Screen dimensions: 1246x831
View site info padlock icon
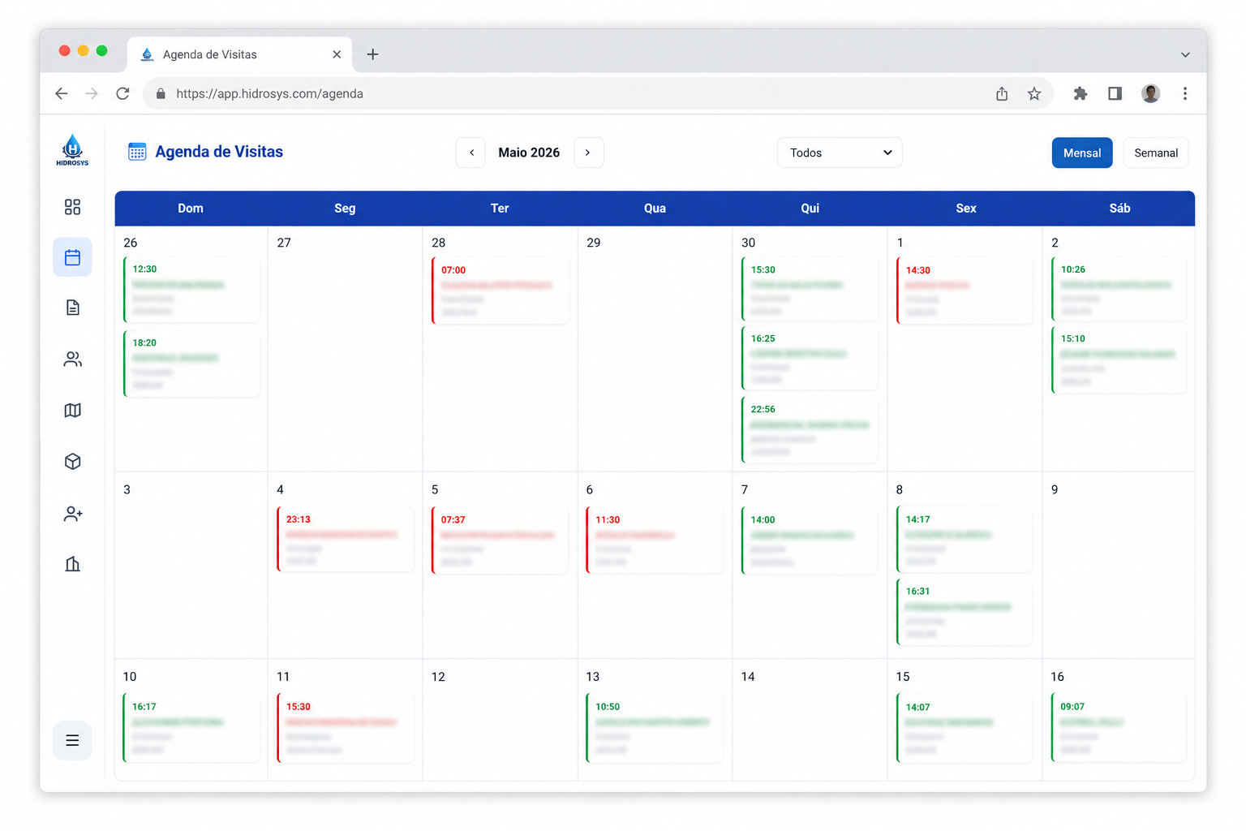pos(161,93)
